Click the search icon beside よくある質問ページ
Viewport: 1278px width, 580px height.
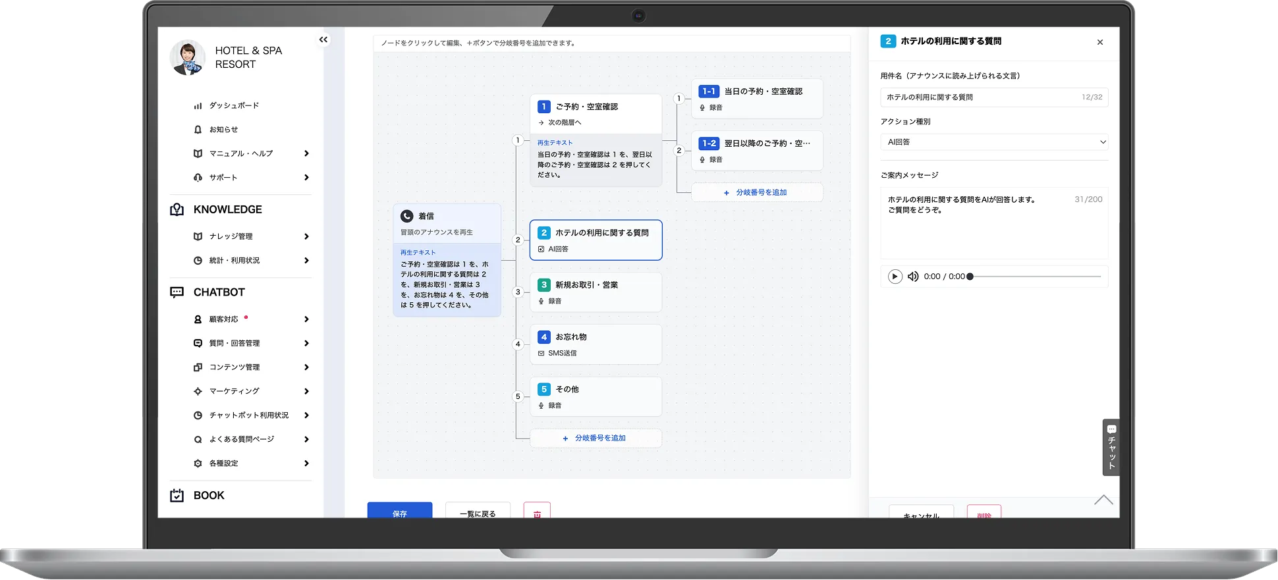[x=198, y=439]
